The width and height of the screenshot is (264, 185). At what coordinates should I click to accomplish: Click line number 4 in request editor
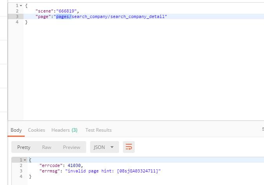[x=17, y=22]
